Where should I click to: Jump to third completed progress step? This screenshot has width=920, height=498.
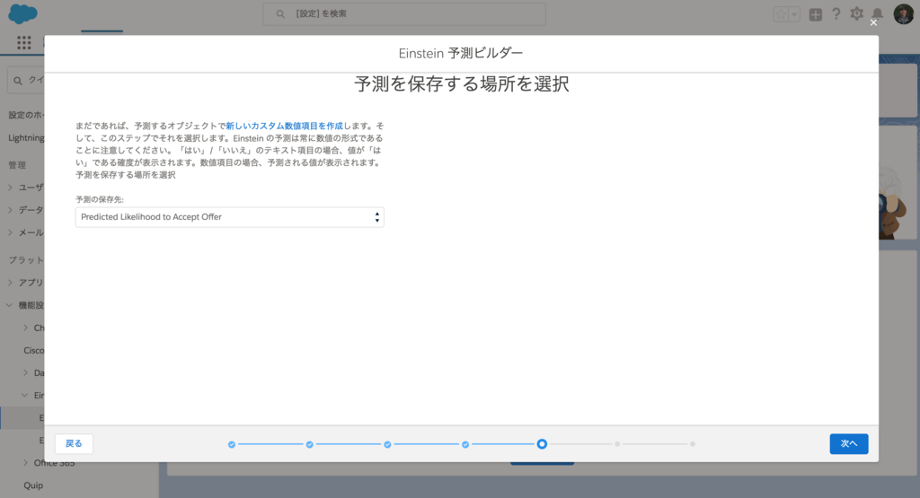387,445
